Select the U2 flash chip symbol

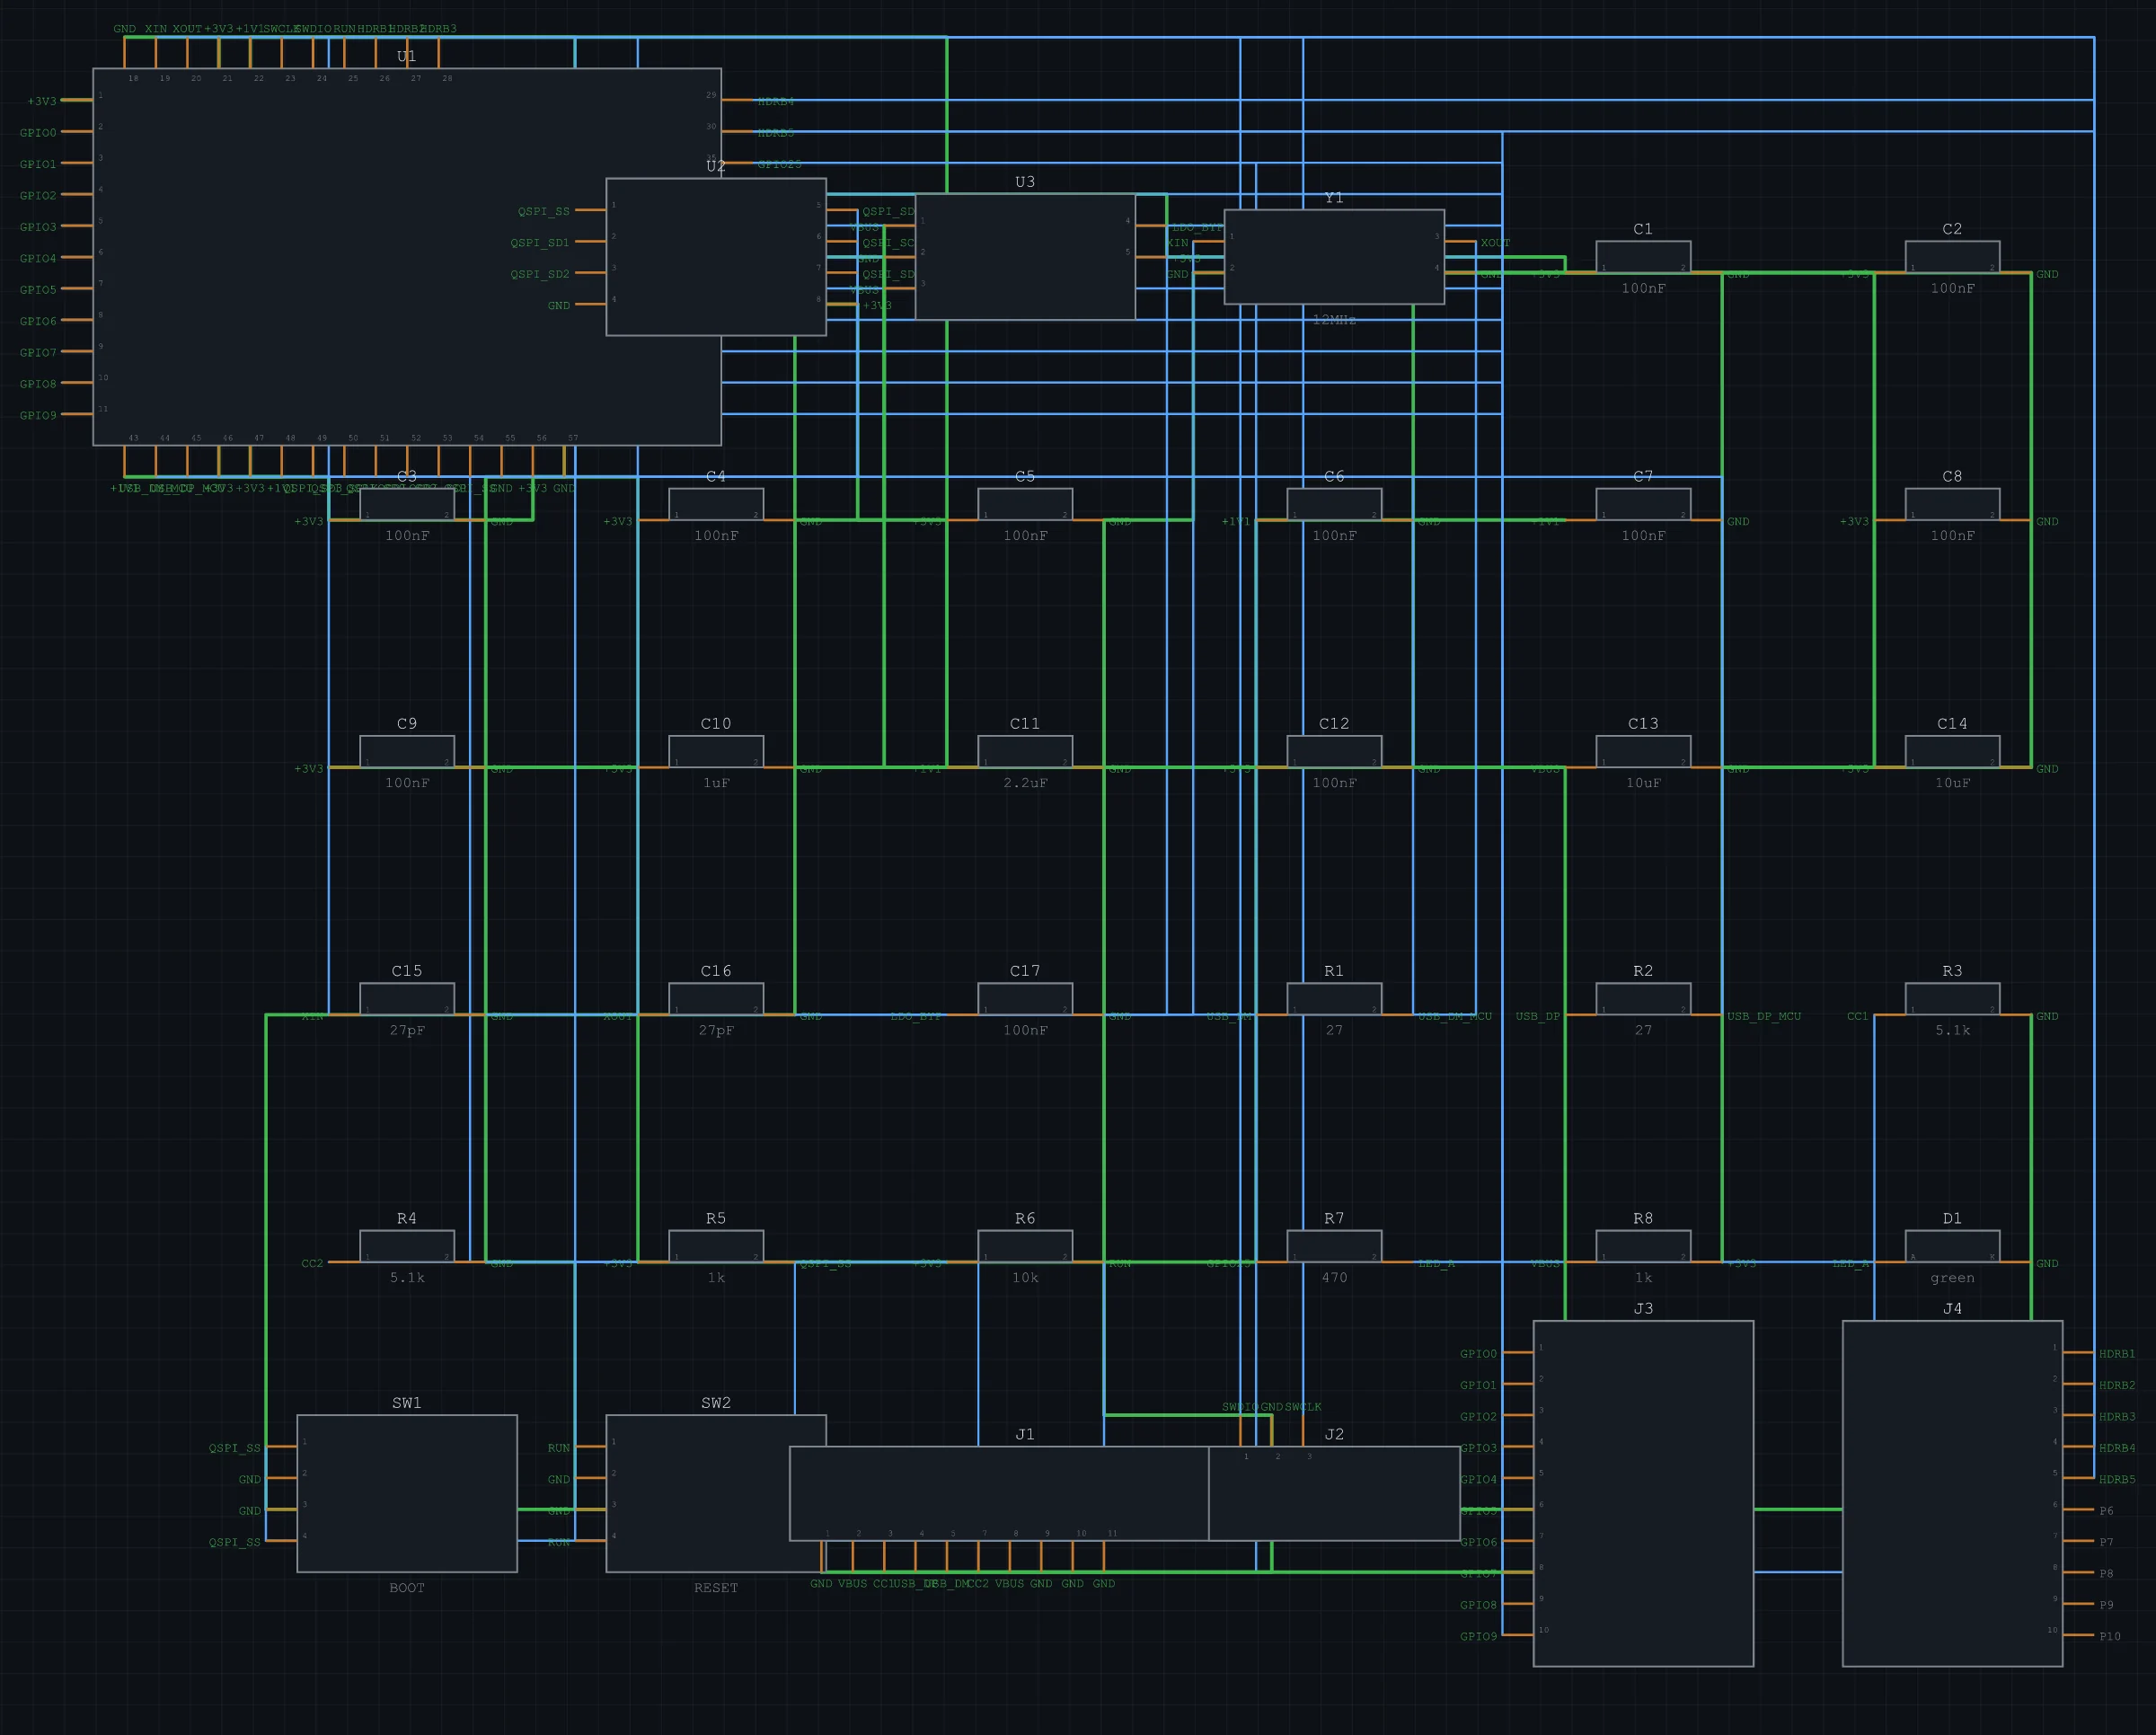(716, 257)
